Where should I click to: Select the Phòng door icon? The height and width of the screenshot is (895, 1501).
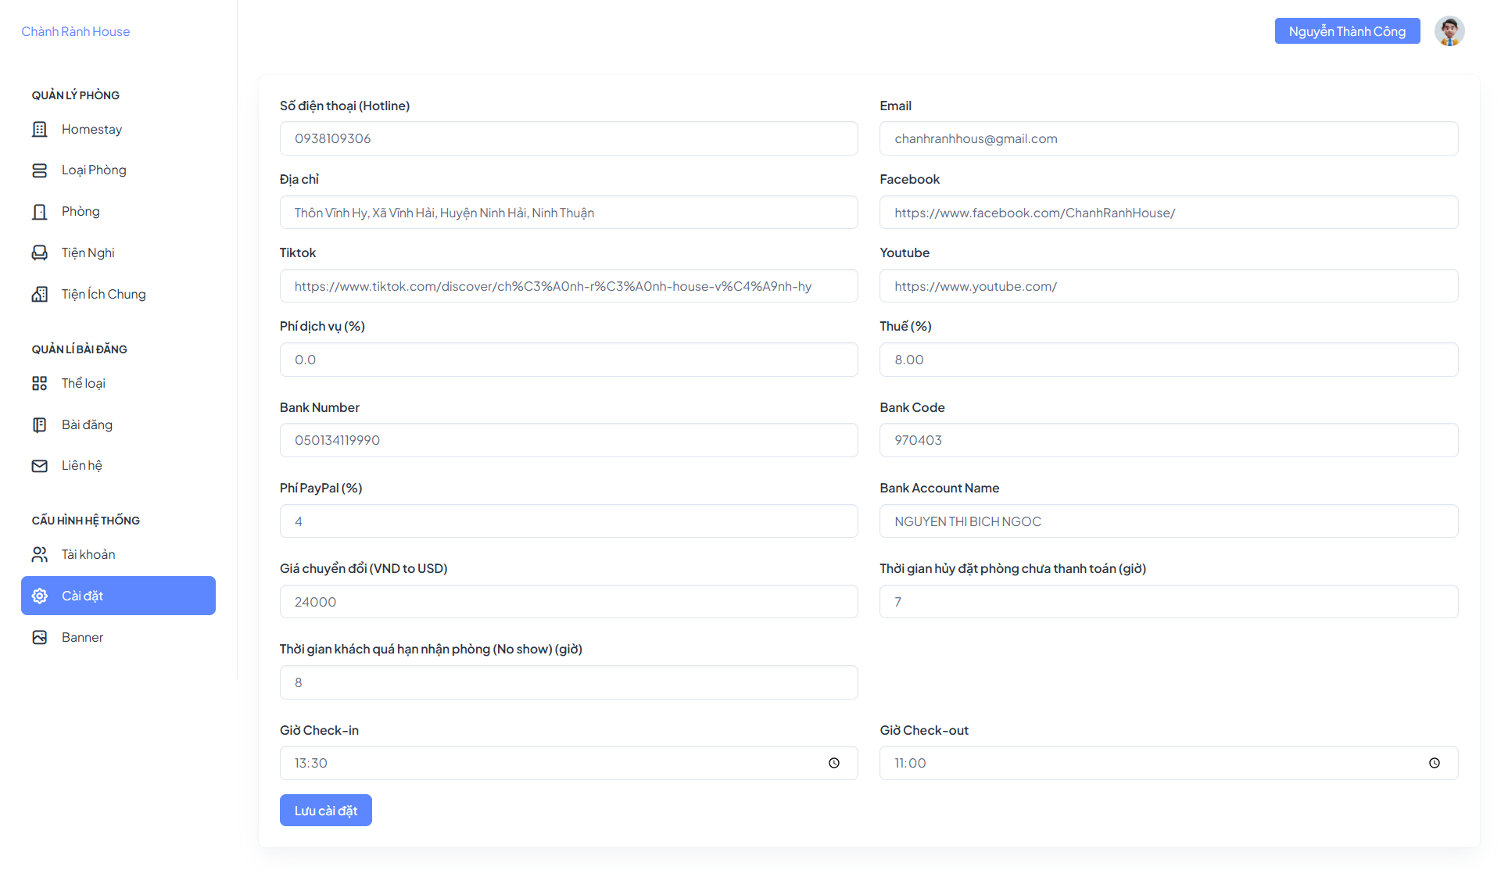(x=39, y=212)
